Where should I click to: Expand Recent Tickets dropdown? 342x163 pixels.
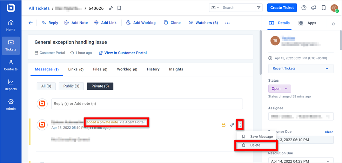click(x=301, y=68)
